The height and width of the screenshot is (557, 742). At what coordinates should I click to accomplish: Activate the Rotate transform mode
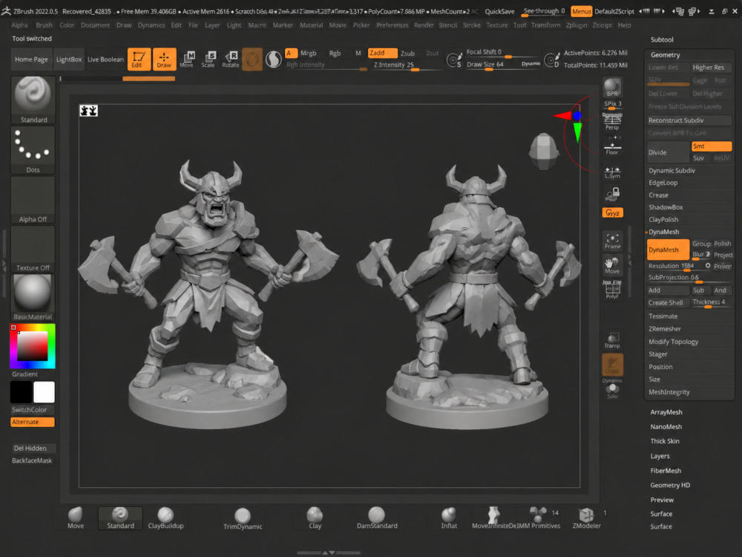tap(231, 59)
